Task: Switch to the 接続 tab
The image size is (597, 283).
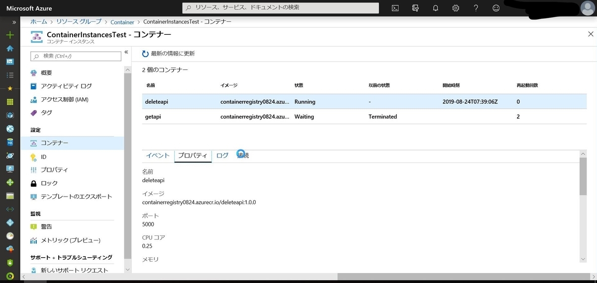Action: [x=243, y=155]
